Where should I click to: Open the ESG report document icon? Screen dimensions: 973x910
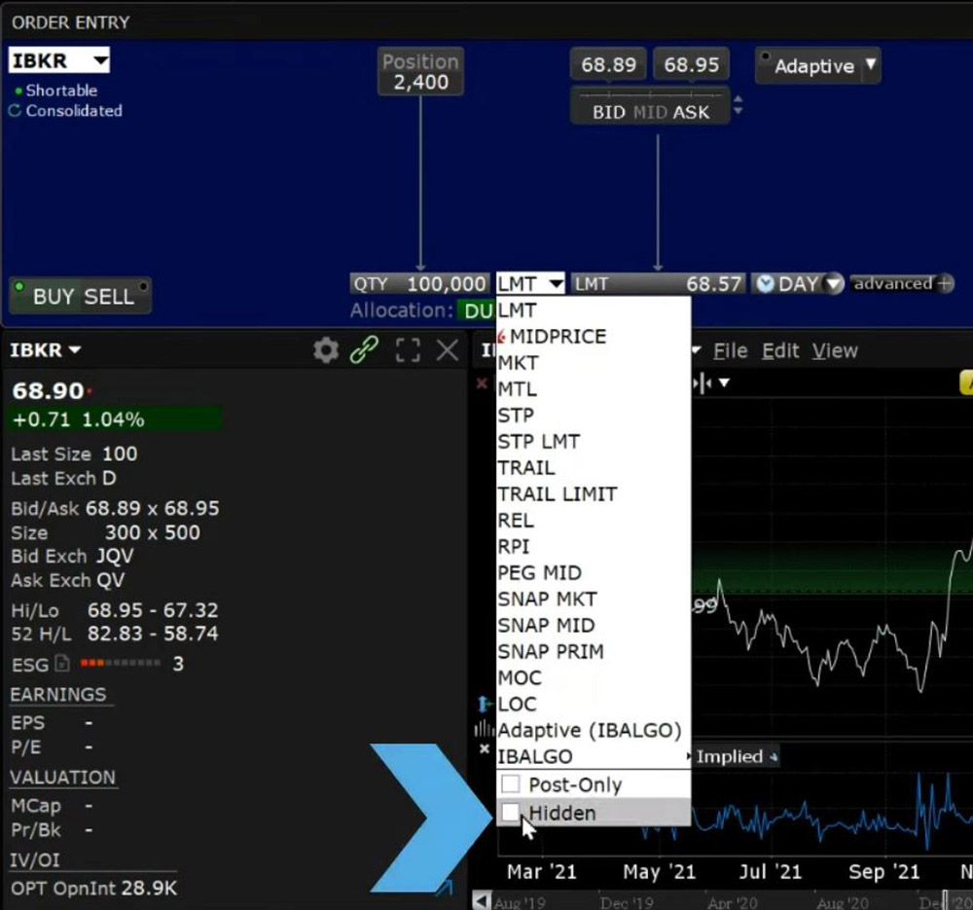[62, 664]
